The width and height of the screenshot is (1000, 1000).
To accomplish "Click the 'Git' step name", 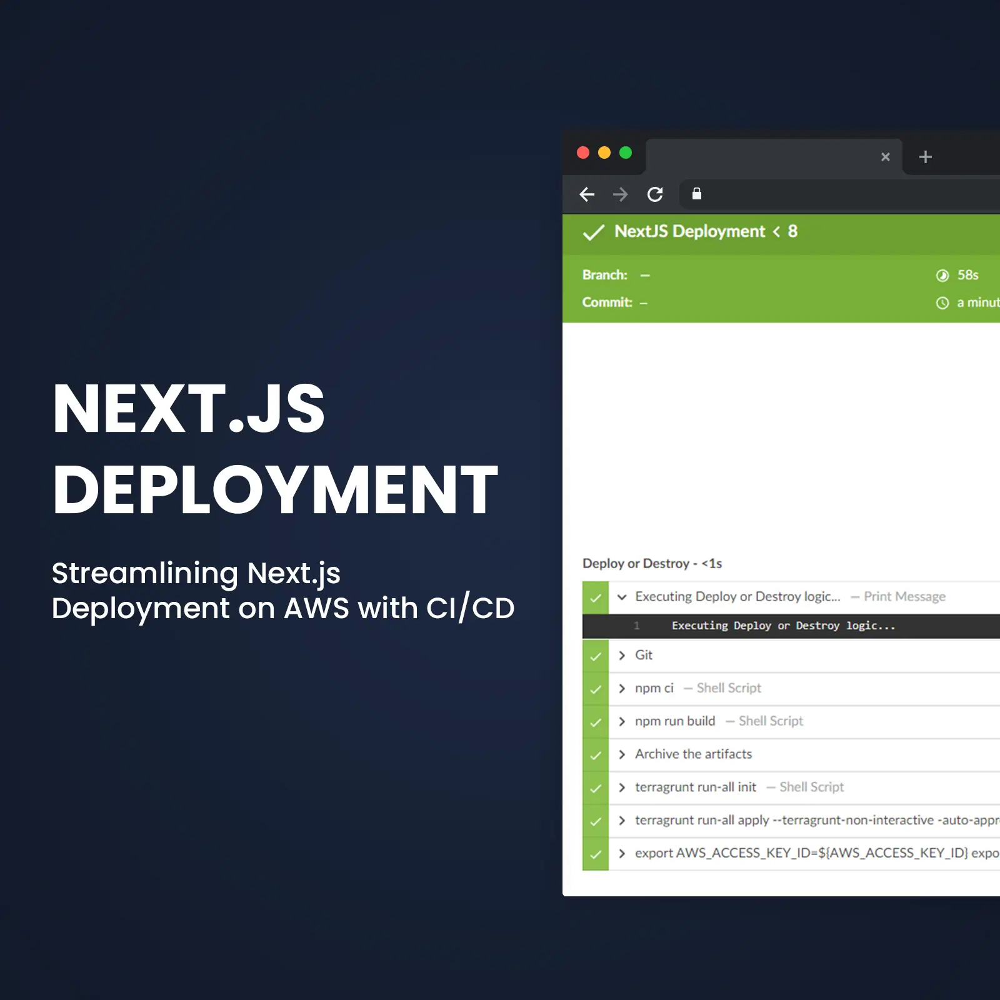I will (x=644, y=655).
